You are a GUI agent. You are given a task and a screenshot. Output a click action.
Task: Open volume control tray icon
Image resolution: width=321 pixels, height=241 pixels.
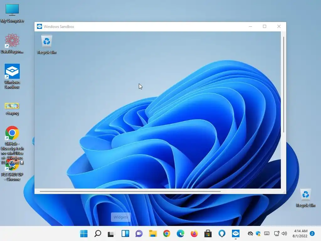pos(284,233)
